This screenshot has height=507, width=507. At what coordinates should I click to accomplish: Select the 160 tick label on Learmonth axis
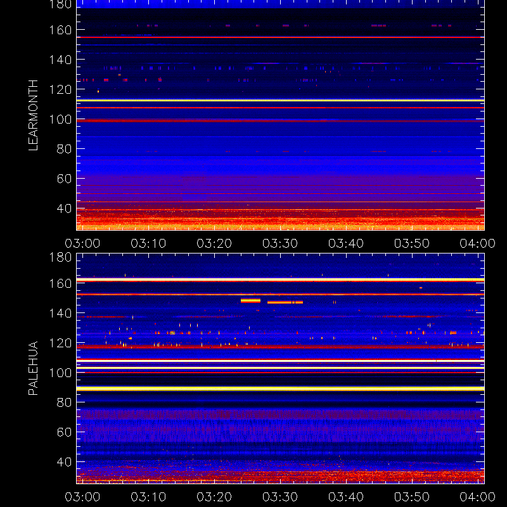[60, 30]
